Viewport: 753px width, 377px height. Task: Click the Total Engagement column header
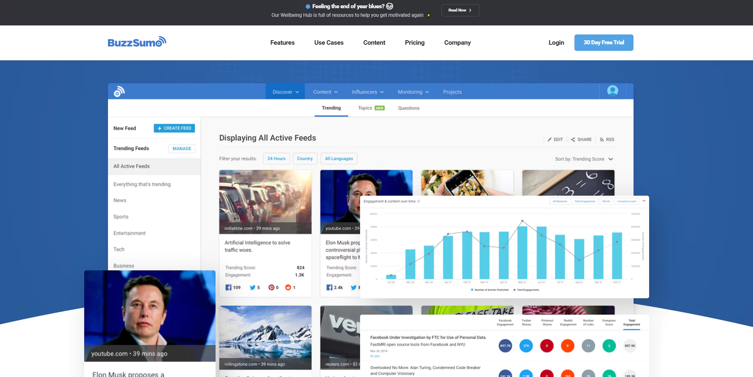point(631,322)
